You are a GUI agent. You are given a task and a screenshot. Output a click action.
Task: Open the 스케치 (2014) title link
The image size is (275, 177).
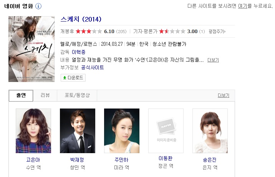81,19
